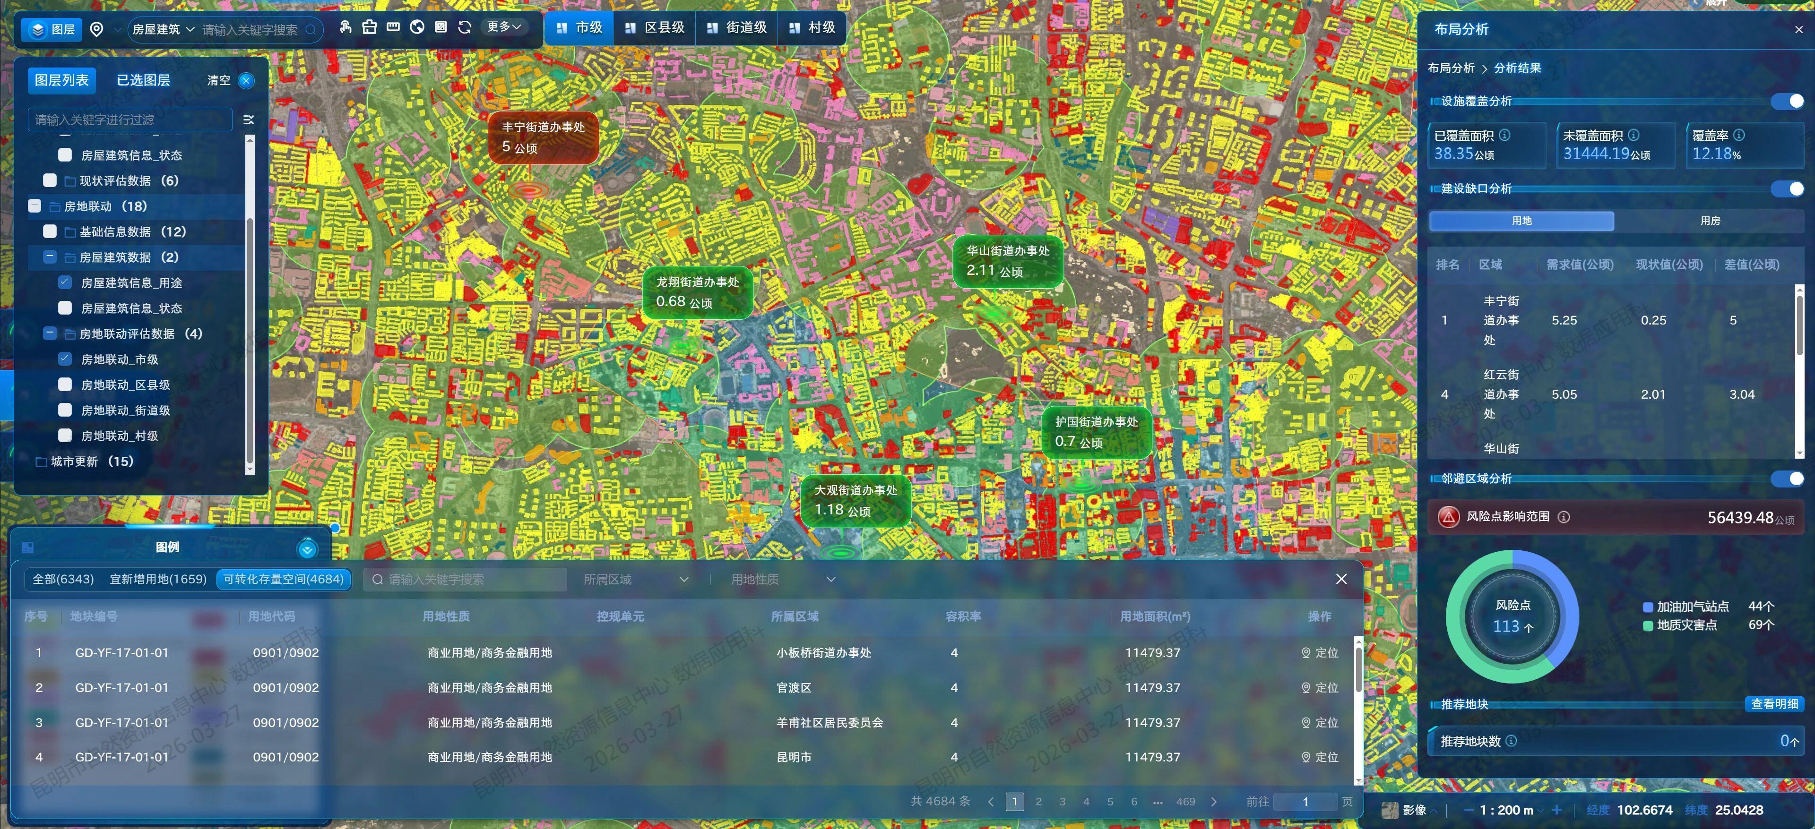The height and width of the screenshot is (829, 1815).
Task: Go to page 2 in pagination
Action: click(x=1038, y=802)
